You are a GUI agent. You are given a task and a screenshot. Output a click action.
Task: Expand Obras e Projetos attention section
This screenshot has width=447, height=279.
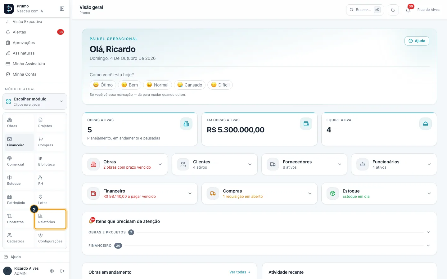tap(259, 232)
